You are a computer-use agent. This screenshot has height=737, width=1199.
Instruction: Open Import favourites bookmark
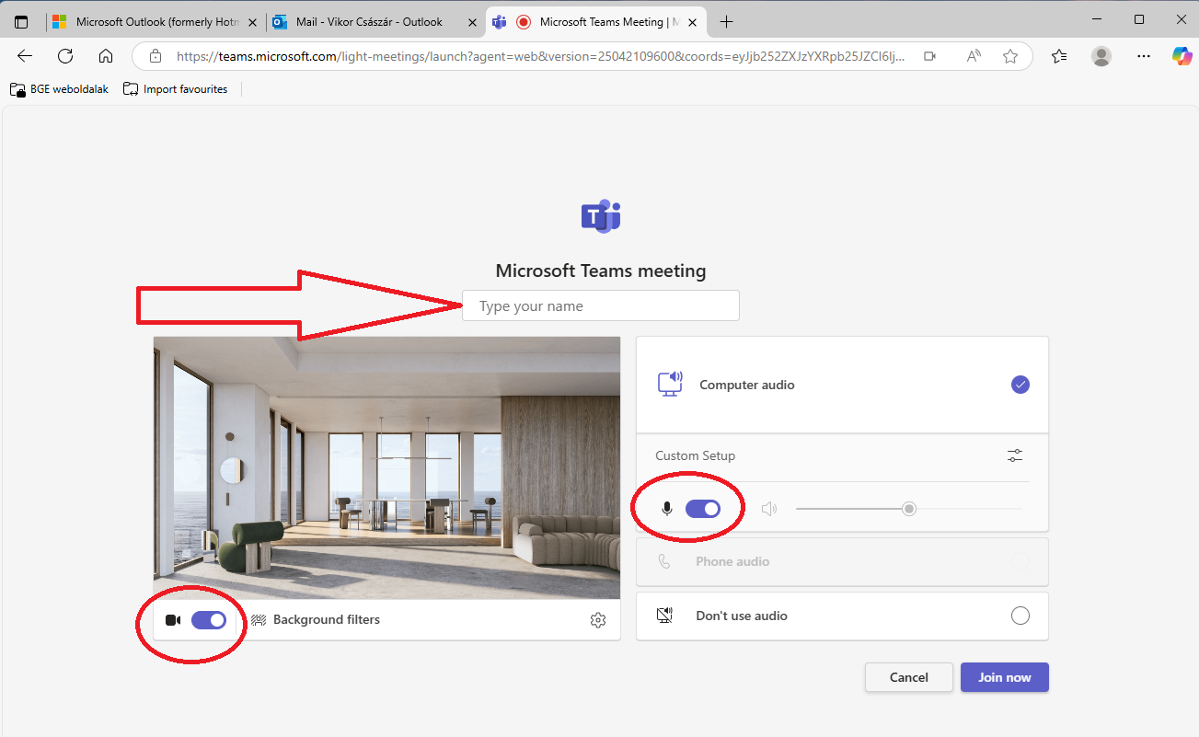176,89
